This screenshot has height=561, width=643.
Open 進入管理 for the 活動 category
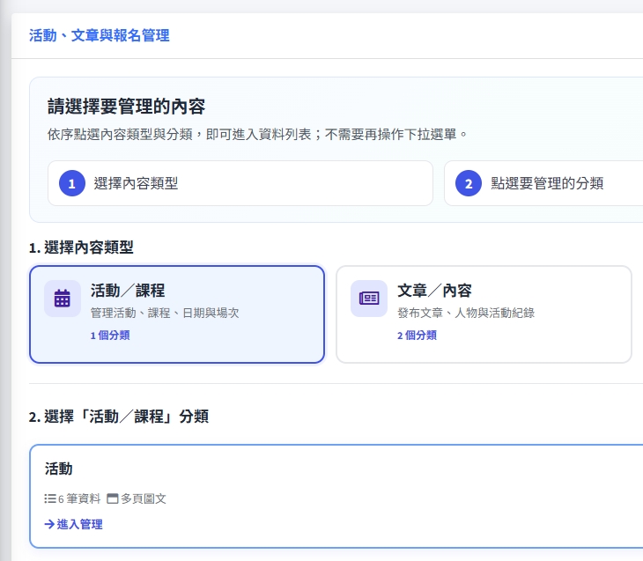(x=73, y=524)
